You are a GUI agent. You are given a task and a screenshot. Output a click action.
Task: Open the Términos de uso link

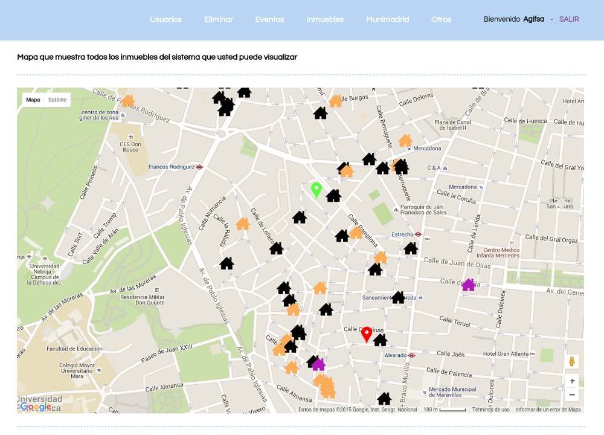pos(490,410)
